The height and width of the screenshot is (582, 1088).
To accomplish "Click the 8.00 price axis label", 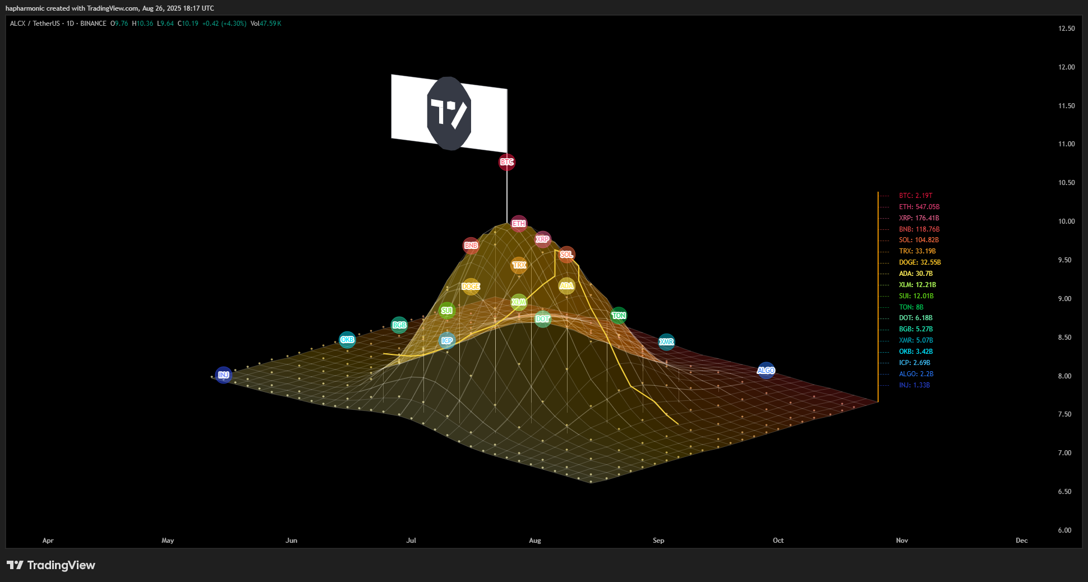I will coord(1064,376).
